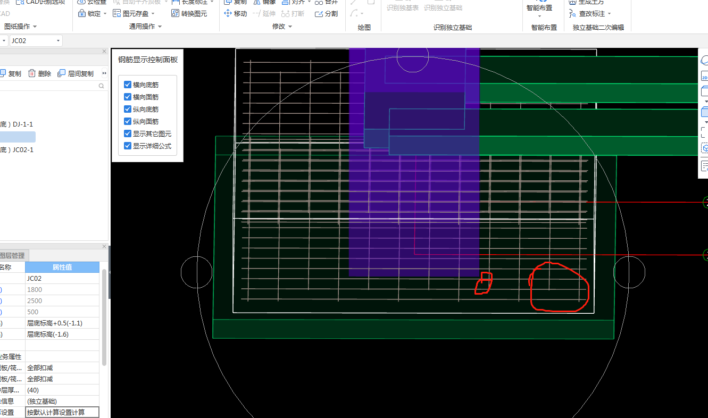Click the 智能布置 smart layout button
The width and height of the screenshot is (708, 418).
coord(539,8)
